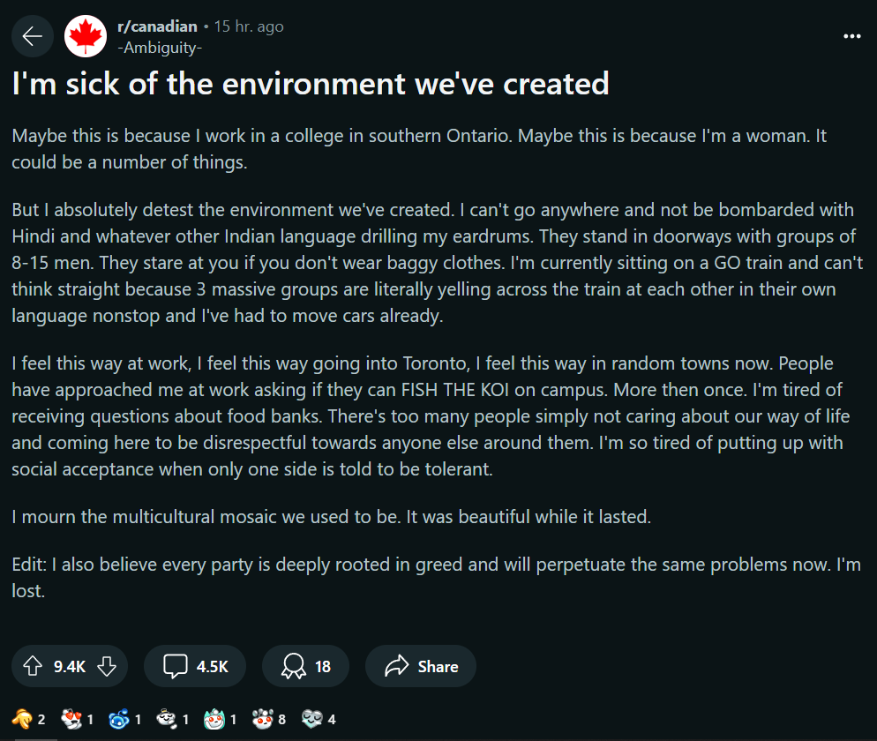Open the r/canadian subreddit link
The height and width of the screenshot is (741, 877).
[157, 26]
